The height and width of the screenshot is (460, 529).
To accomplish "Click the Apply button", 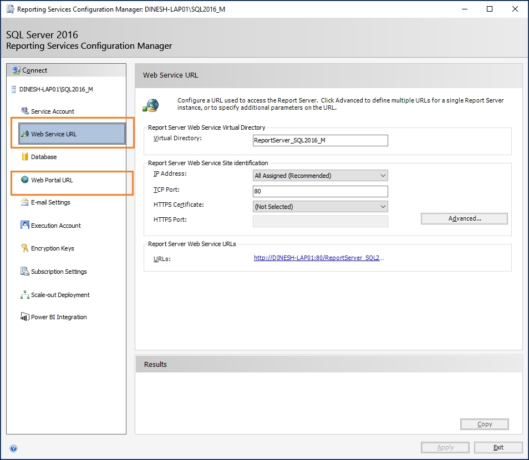I will tap(445, 447).
